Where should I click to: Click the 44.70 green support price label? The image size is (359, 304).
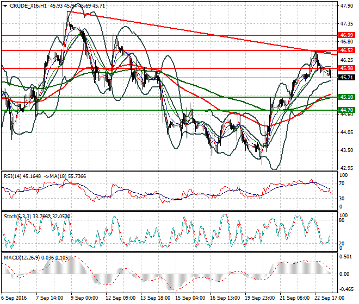tap(346, 110)
